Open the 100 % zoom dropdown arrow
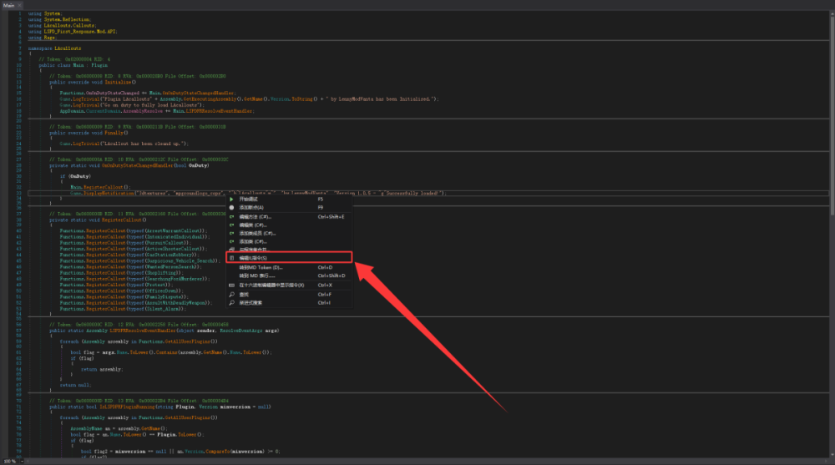 click(x=22, y=462)
